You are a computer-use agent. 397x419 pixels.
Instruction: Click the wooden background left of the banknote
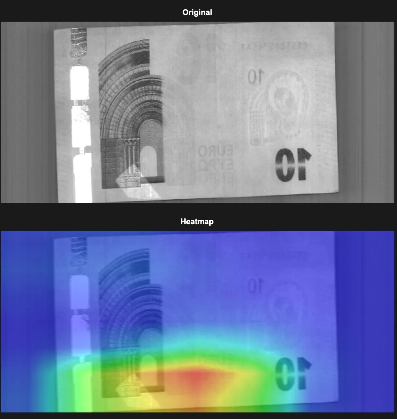pyautogui.click(x=30, y=111)
